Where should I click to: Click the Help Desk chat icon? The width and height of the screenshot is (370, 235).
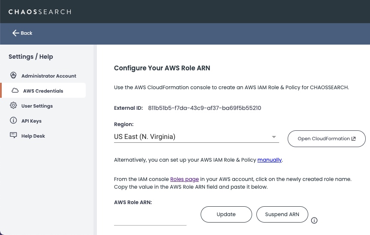13,135
